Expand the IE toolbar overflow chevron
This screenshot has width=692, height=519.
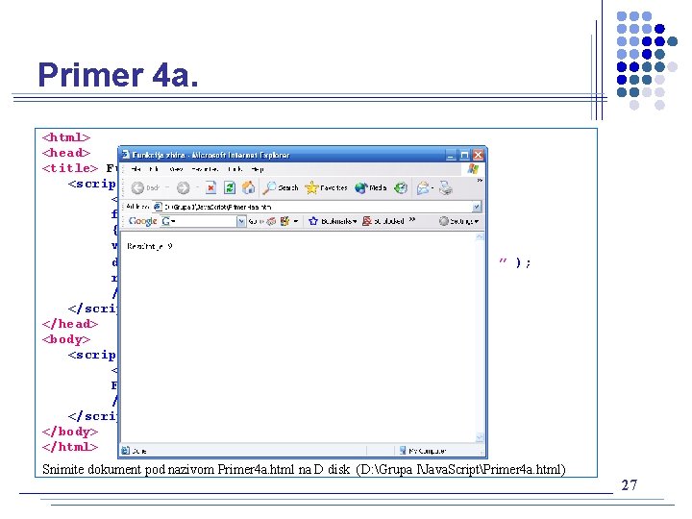480,180
